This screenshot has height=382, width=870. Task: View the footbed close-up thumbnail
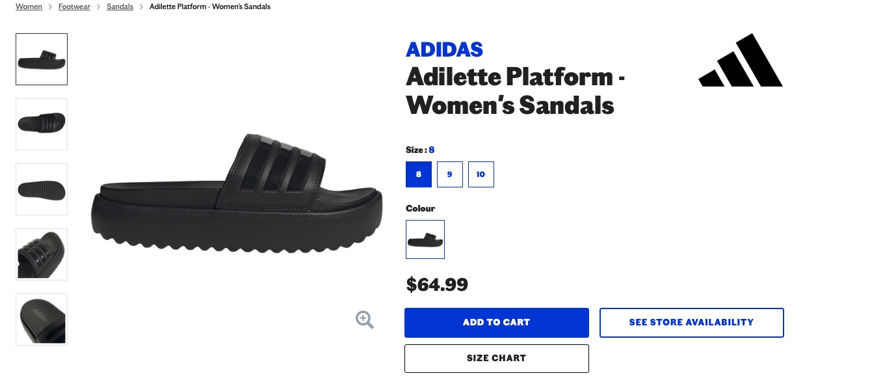click(42, 319)
